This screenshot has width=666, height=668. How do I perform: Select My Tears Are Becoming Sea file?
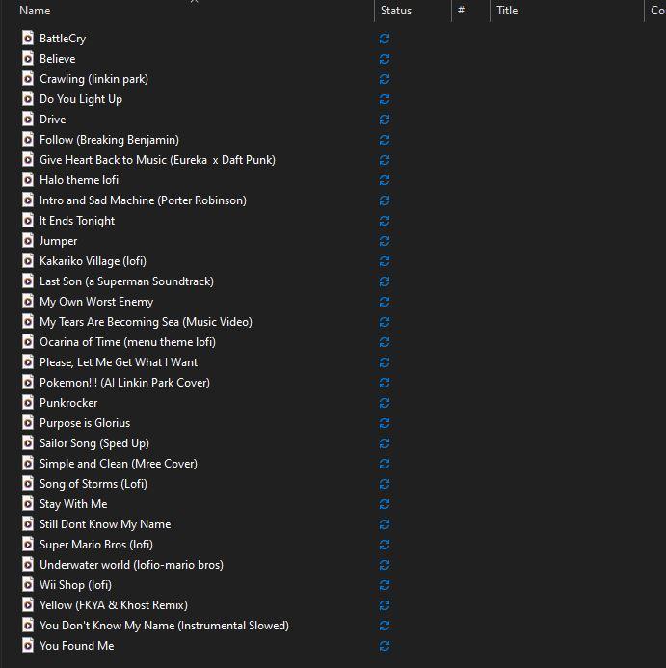146,322
